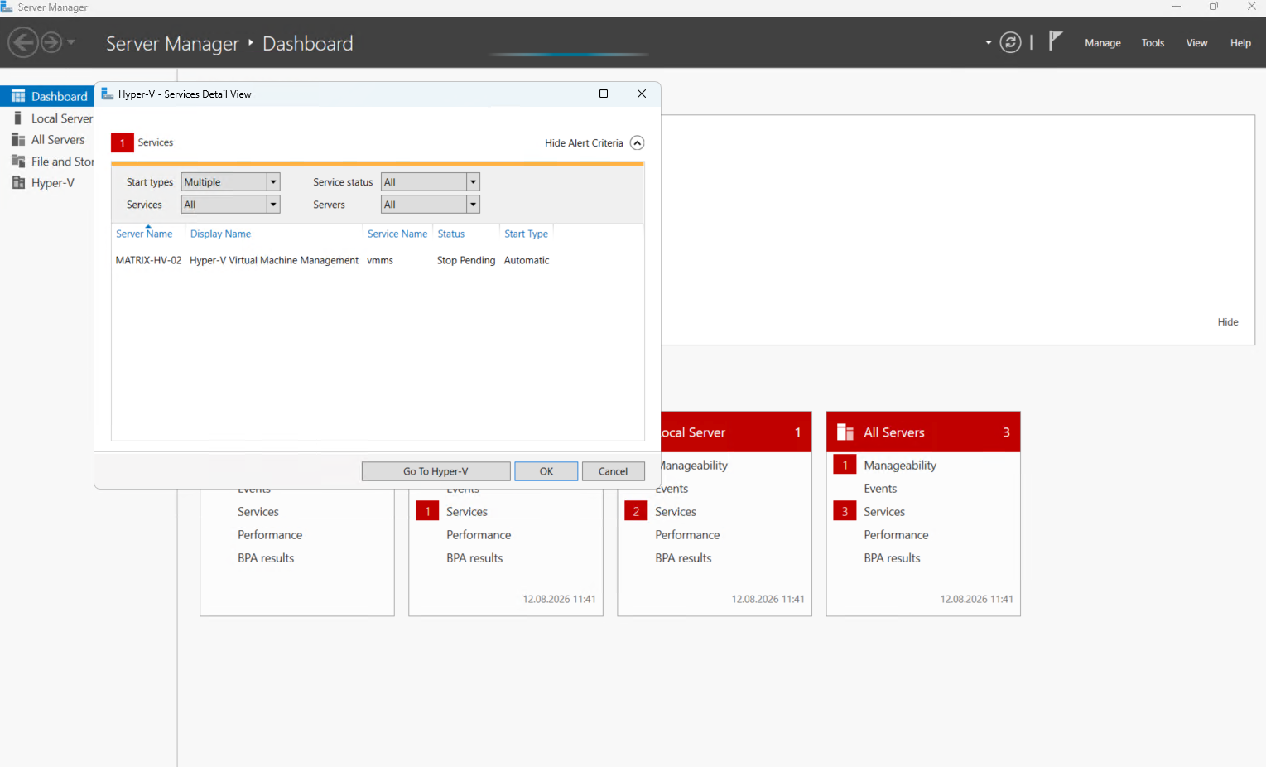Open the history dropdown beside the Forward arrow

[x=71, y=42]
